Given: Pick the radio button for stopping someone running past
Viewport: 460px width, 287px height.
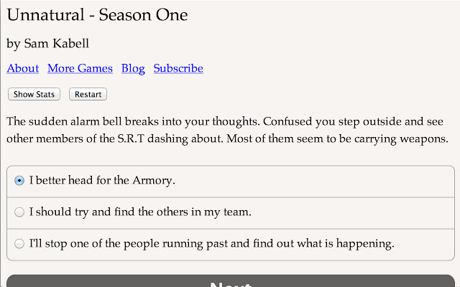Looking at the screenshot, I should pos(19,243).
